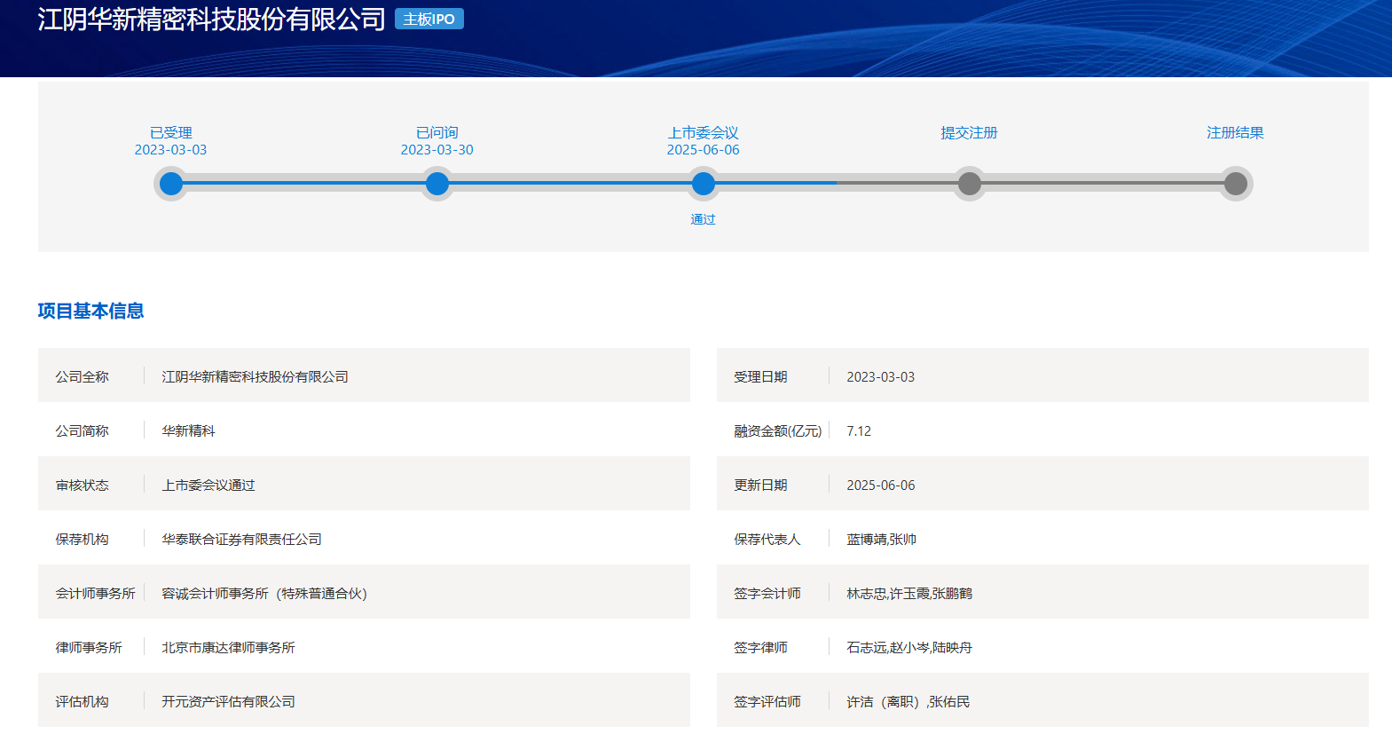The height and width of the screenshot is (742, 1392).
Task: Click the 项目基本信息 section heading
Action: [x=90, y=311]
